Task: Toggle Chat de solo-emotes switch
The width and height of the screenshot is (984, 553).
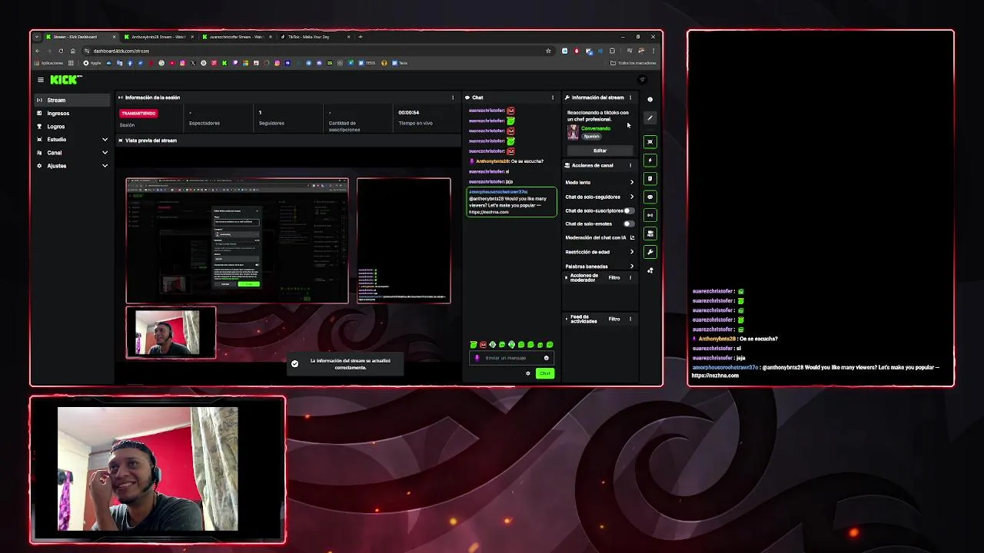Action: pos(629,224)
